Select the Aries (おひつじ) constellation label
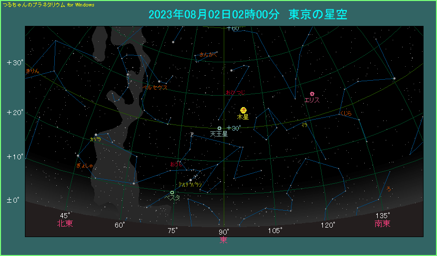437x256 pixels. (235, 92)
